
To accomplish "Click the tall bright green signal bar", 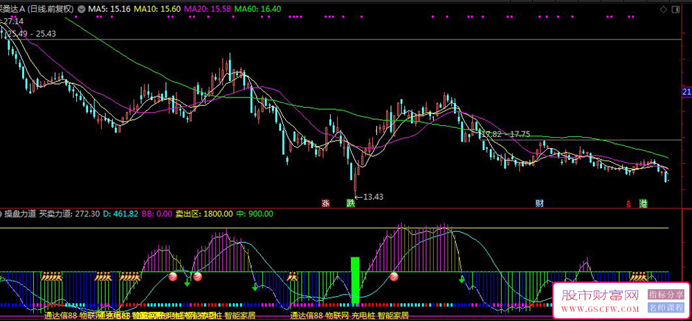I will point(355,280).
